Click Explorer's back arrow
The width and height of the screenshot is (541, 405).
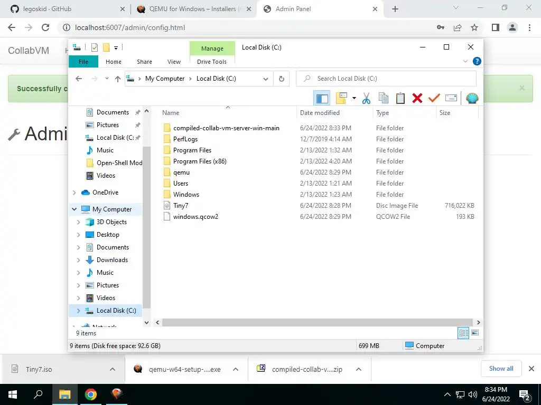[79, 79]
